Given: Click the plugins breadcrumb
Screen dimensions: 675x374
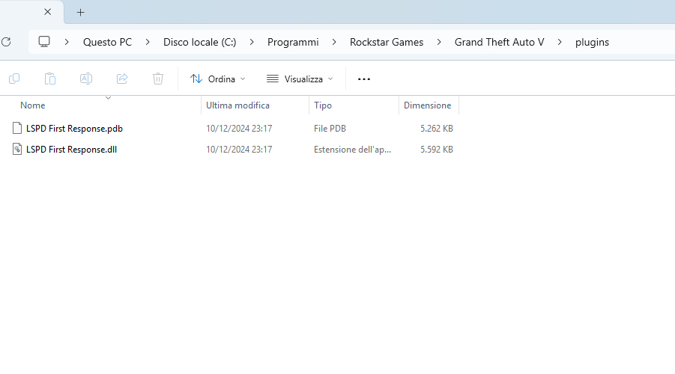Looking at the screenshot, I should point(592,42).
